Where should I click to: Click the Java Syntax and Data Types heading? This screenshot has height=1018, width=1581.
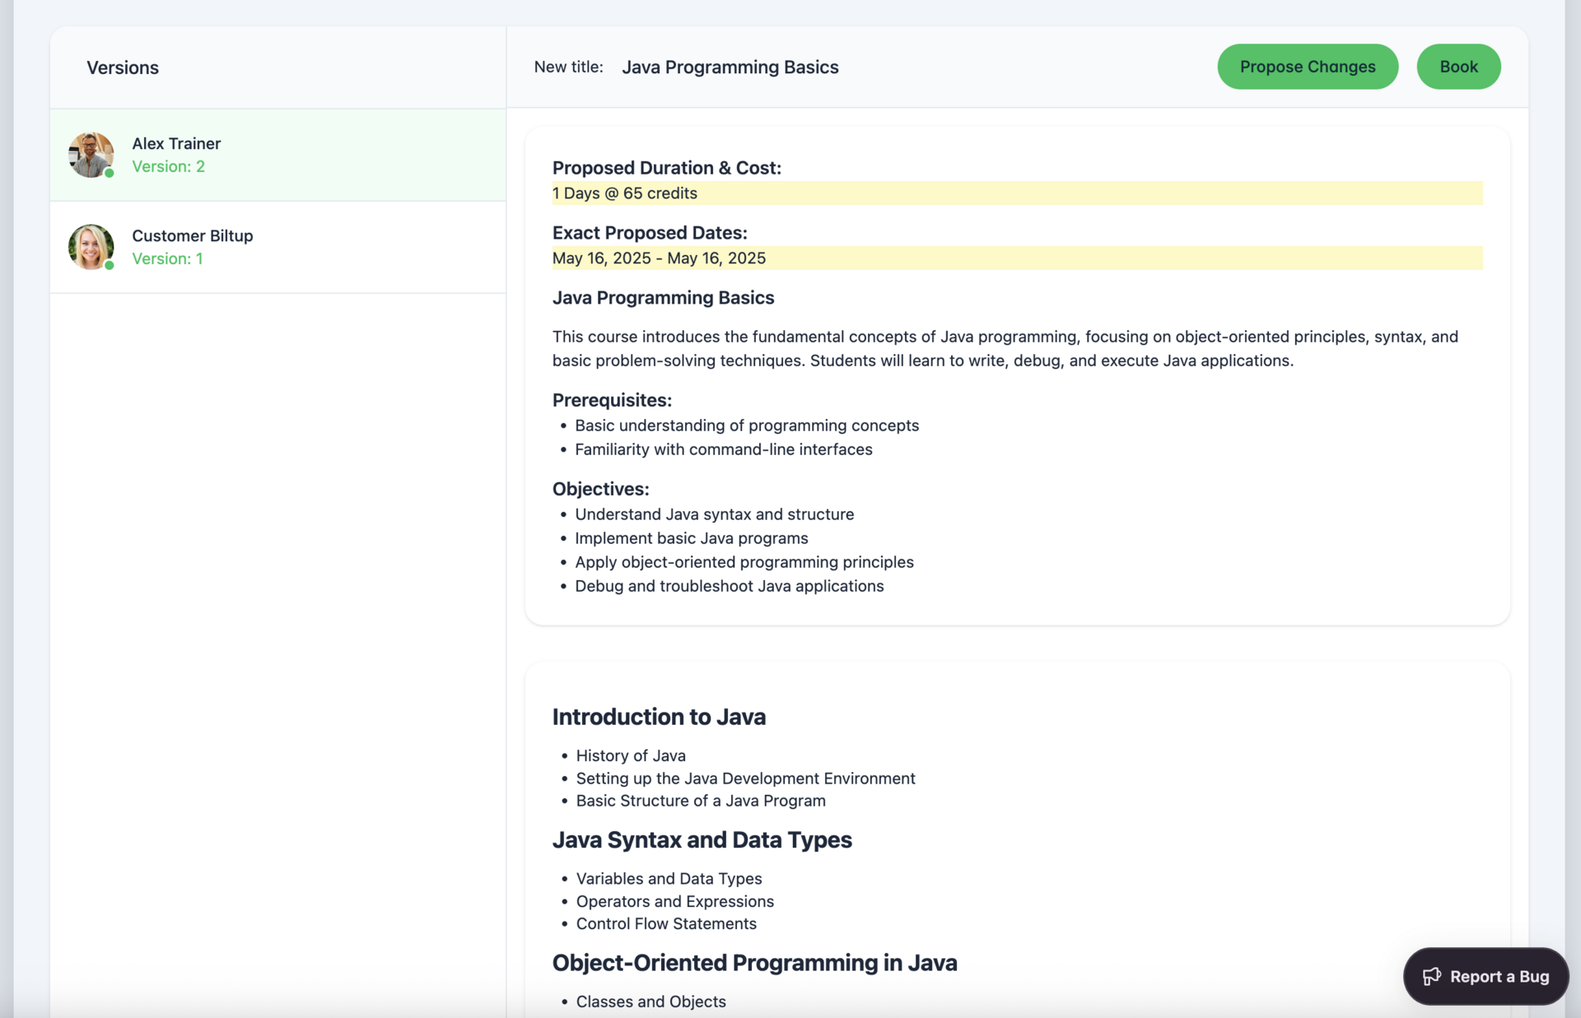(x=702, y=839)
